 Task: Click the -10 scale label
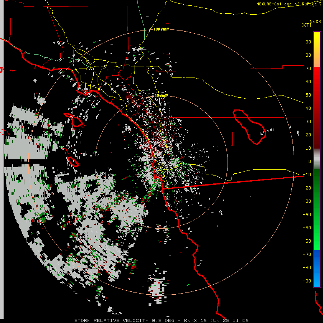307,175
